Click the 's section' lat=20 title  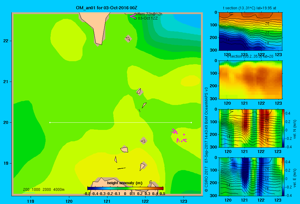coord(250,56)
